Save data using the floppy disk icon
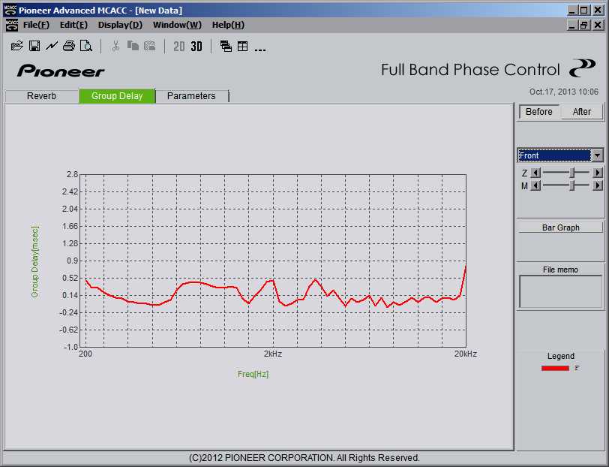The width and height of the screenshot is (609, 467). [x=34, y=46]
